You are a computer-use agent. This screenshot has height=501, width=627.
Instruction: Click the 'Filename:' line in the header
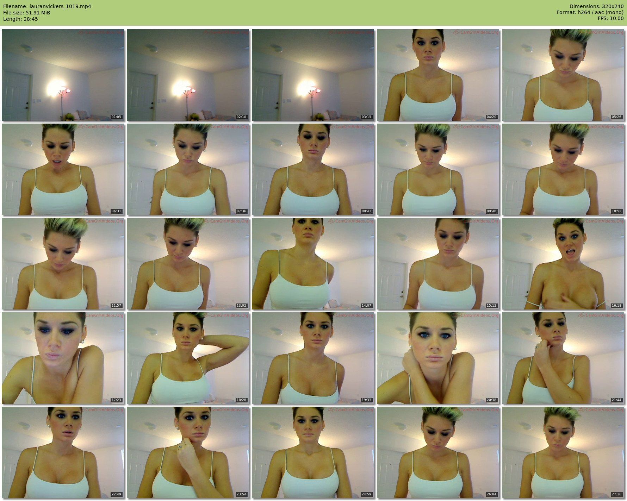(x=47, y=6)
